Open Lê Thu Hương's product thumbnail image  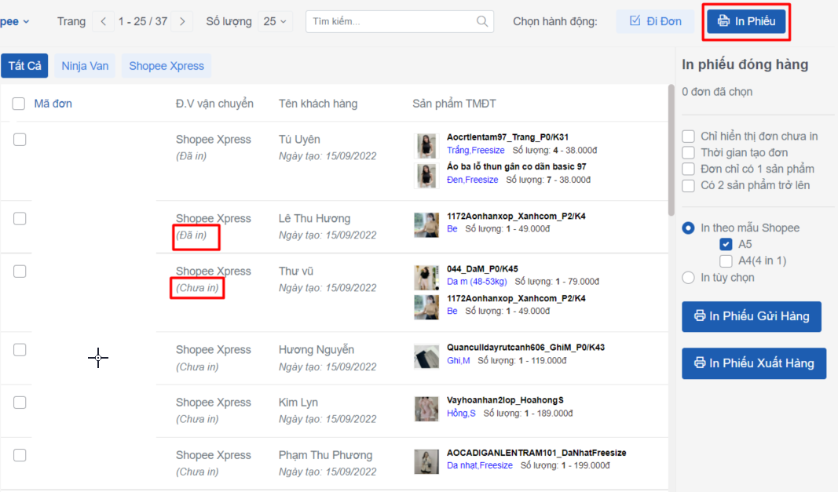coord(426,224)
